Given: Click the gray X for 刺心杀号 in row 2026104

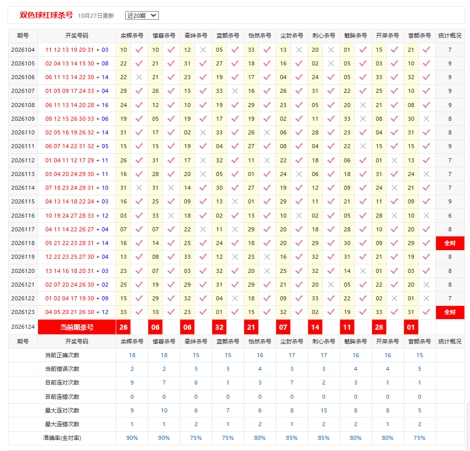Looking at the screenshot, I should click(x=331, y=50).
